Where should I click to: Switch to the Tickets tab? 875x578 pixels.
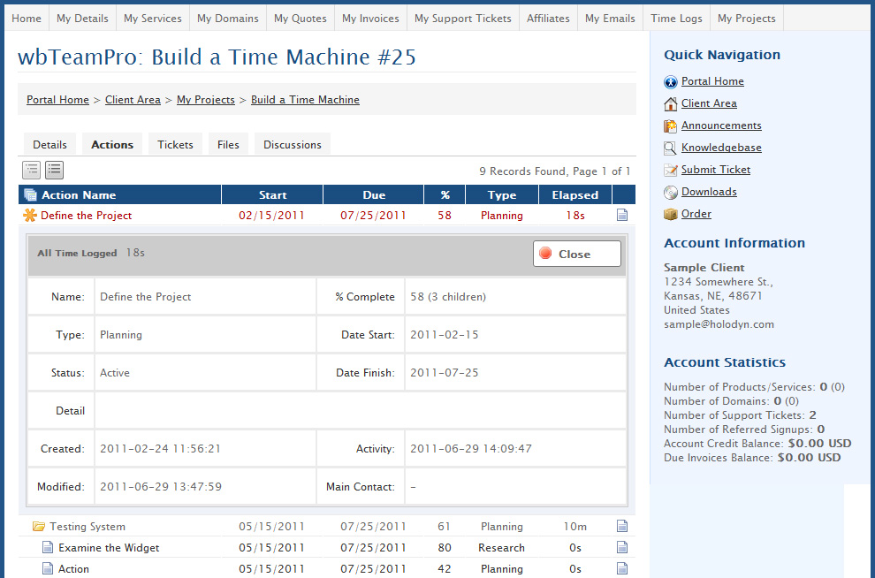pyautogui.click(x=175, y=145)
